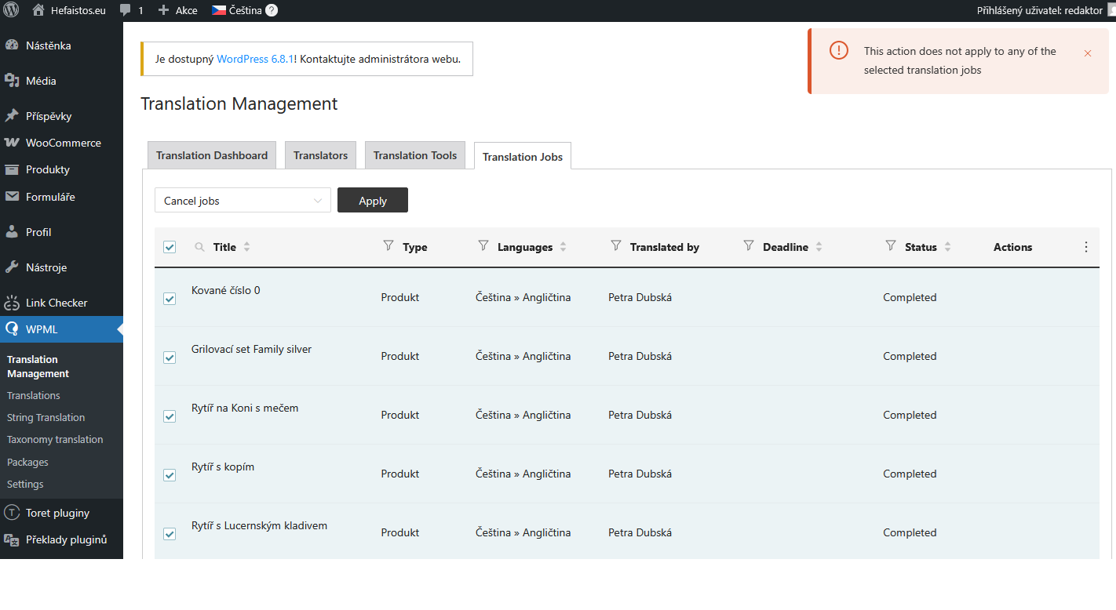
Task: Click the Média sidebar icon
Action: pos(12,81)
